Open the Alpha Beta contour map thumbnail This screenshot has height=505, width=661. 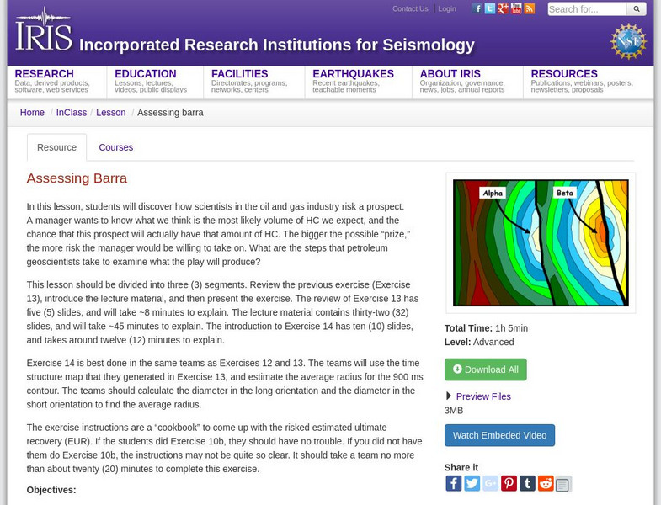pyautogui.click(x=541, y=242)
